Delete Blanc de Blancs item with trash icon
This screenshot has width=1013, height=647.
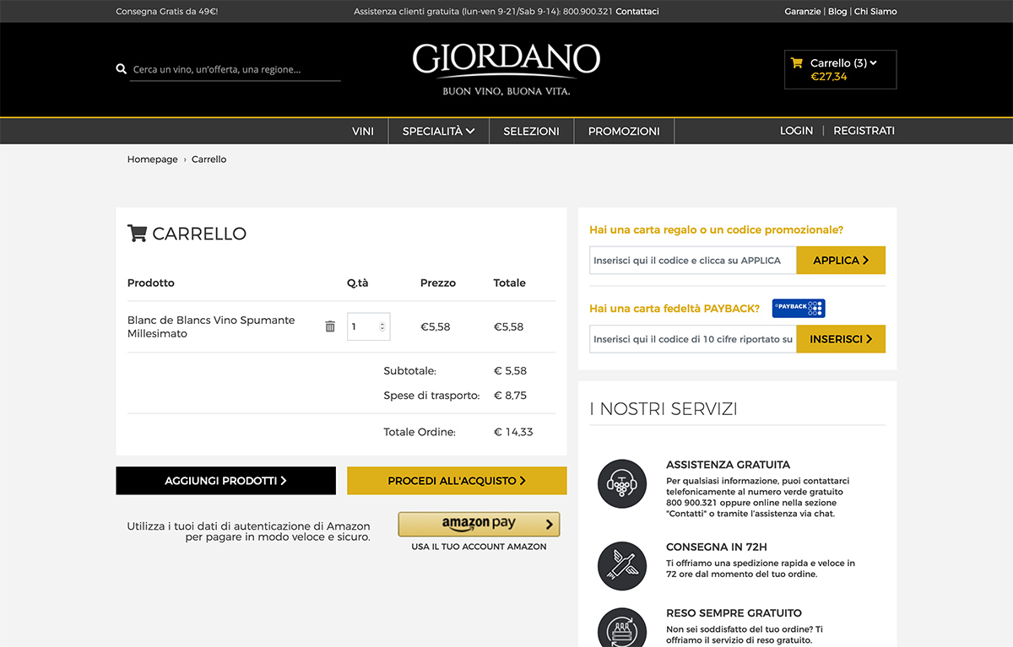pyautogui.click(x=330, y=326)
